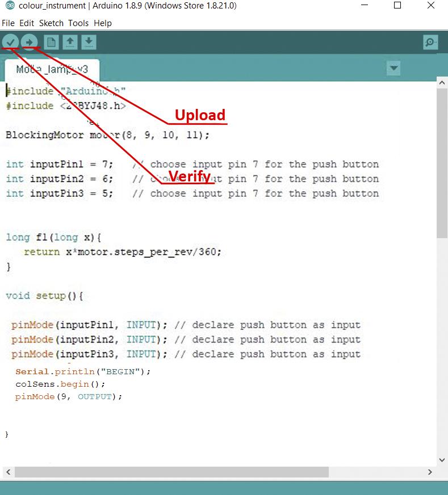Click the Upload arrow button
Viewport: 448px width, 495px height.
30,41
